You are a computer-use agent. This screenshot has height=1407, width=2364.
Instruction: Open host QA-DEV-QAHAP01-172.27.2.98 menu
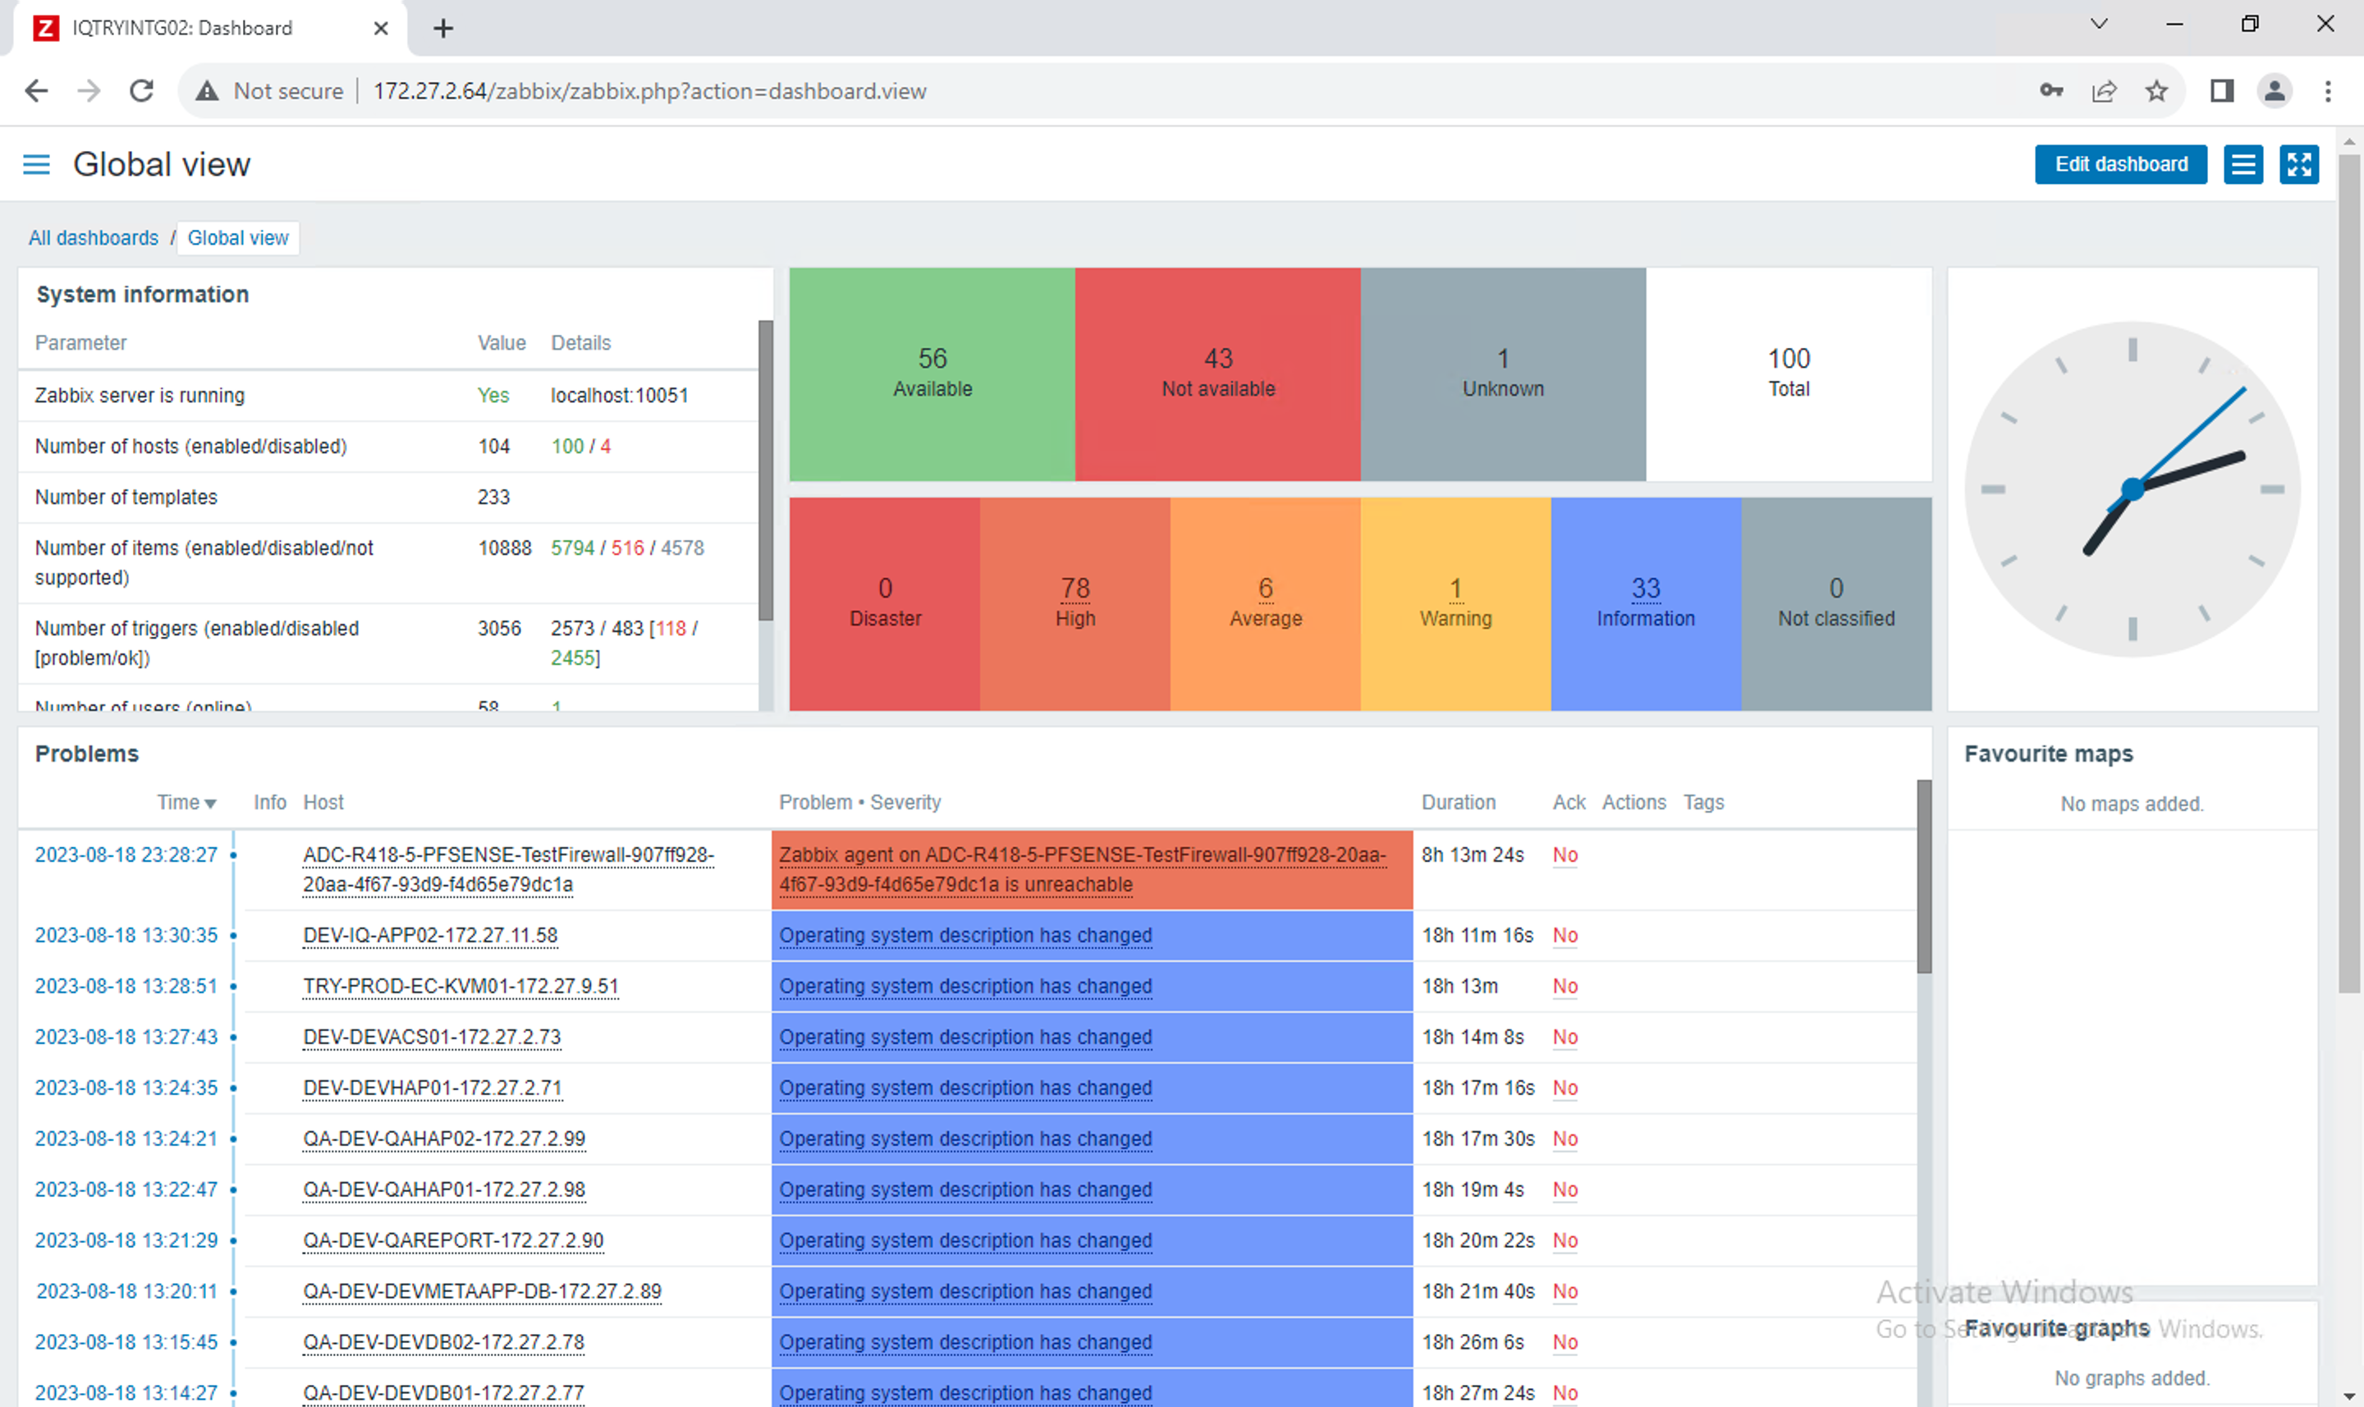tap(445, 1190)
